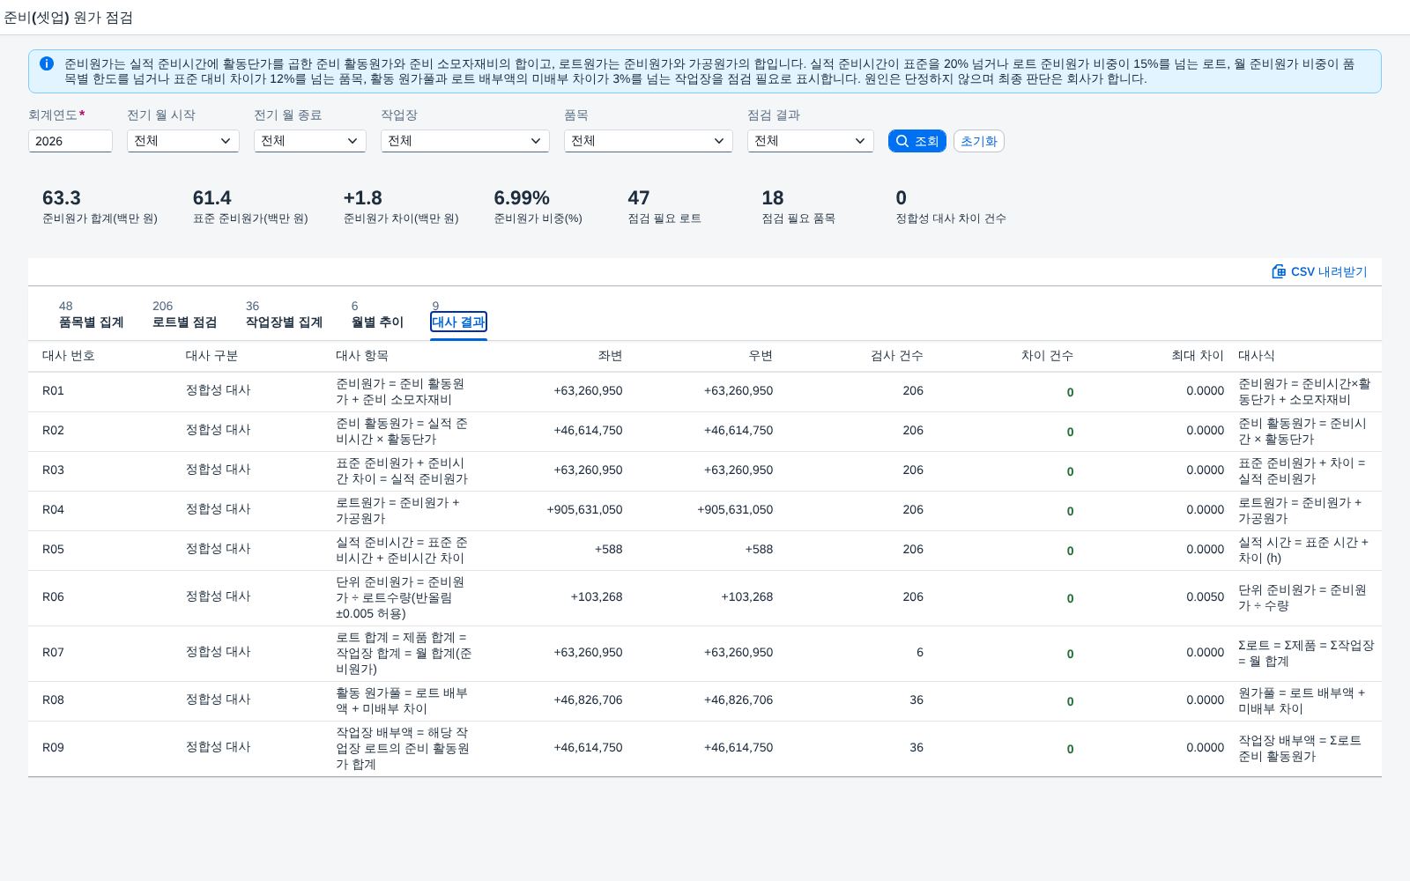Viewport: 1410px width, 881px height.
Task: Click the 대사 항목 column header
Action: tap(362, 356)
